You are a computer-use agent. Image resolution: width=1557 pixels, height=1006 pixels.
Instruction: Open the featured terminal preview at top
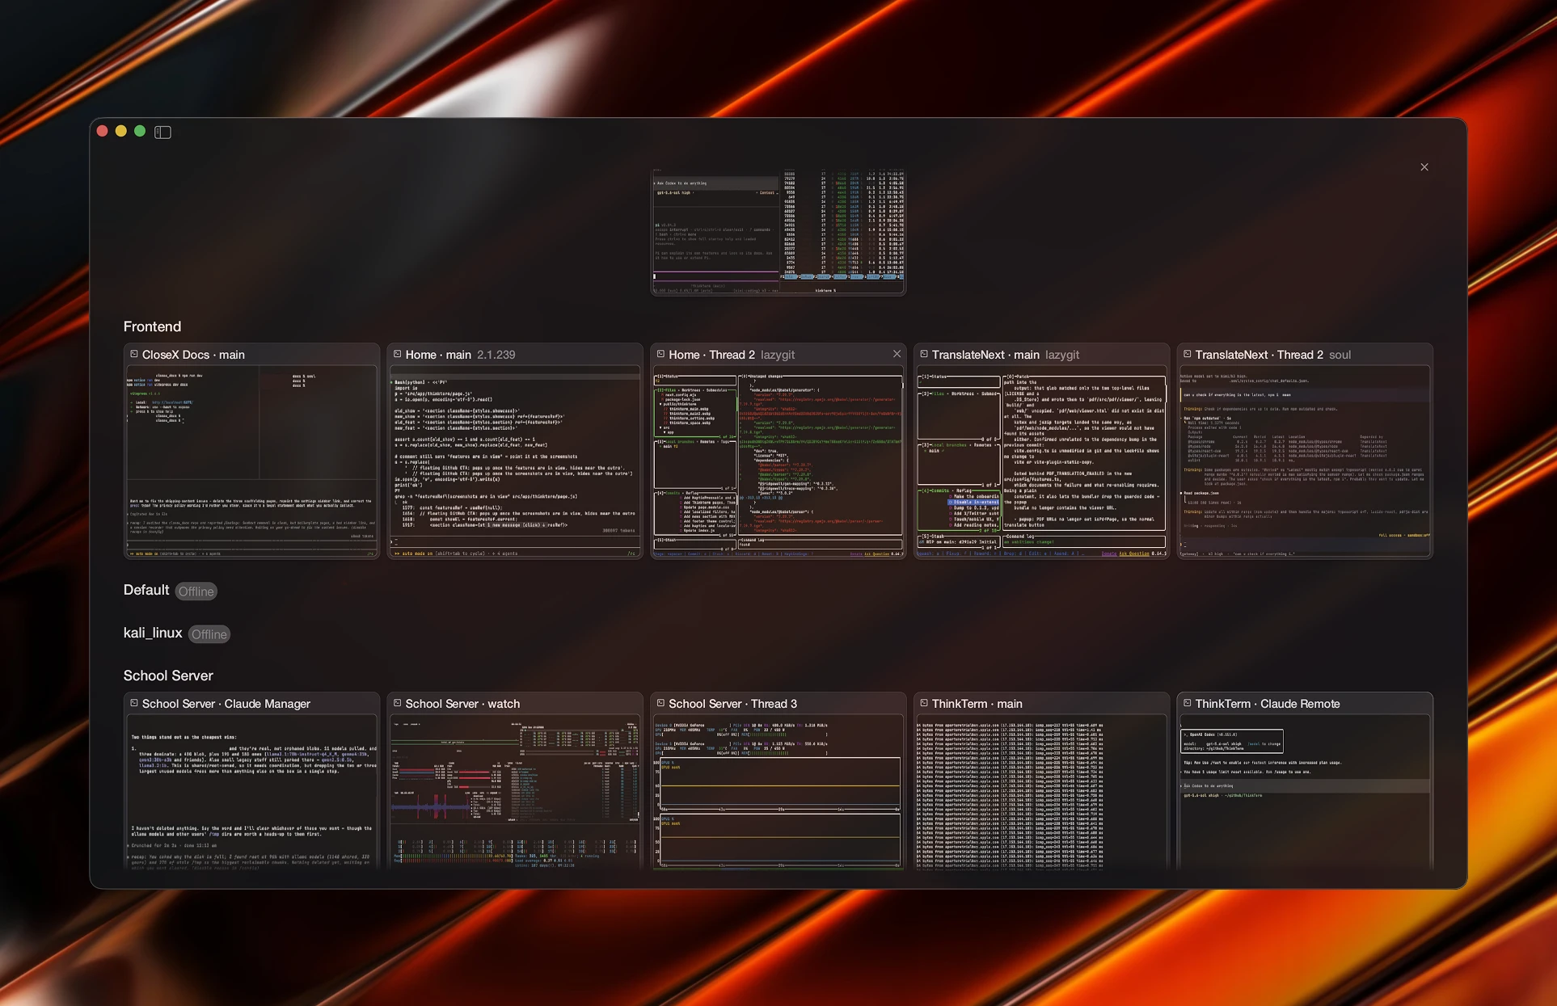(778, 232)
